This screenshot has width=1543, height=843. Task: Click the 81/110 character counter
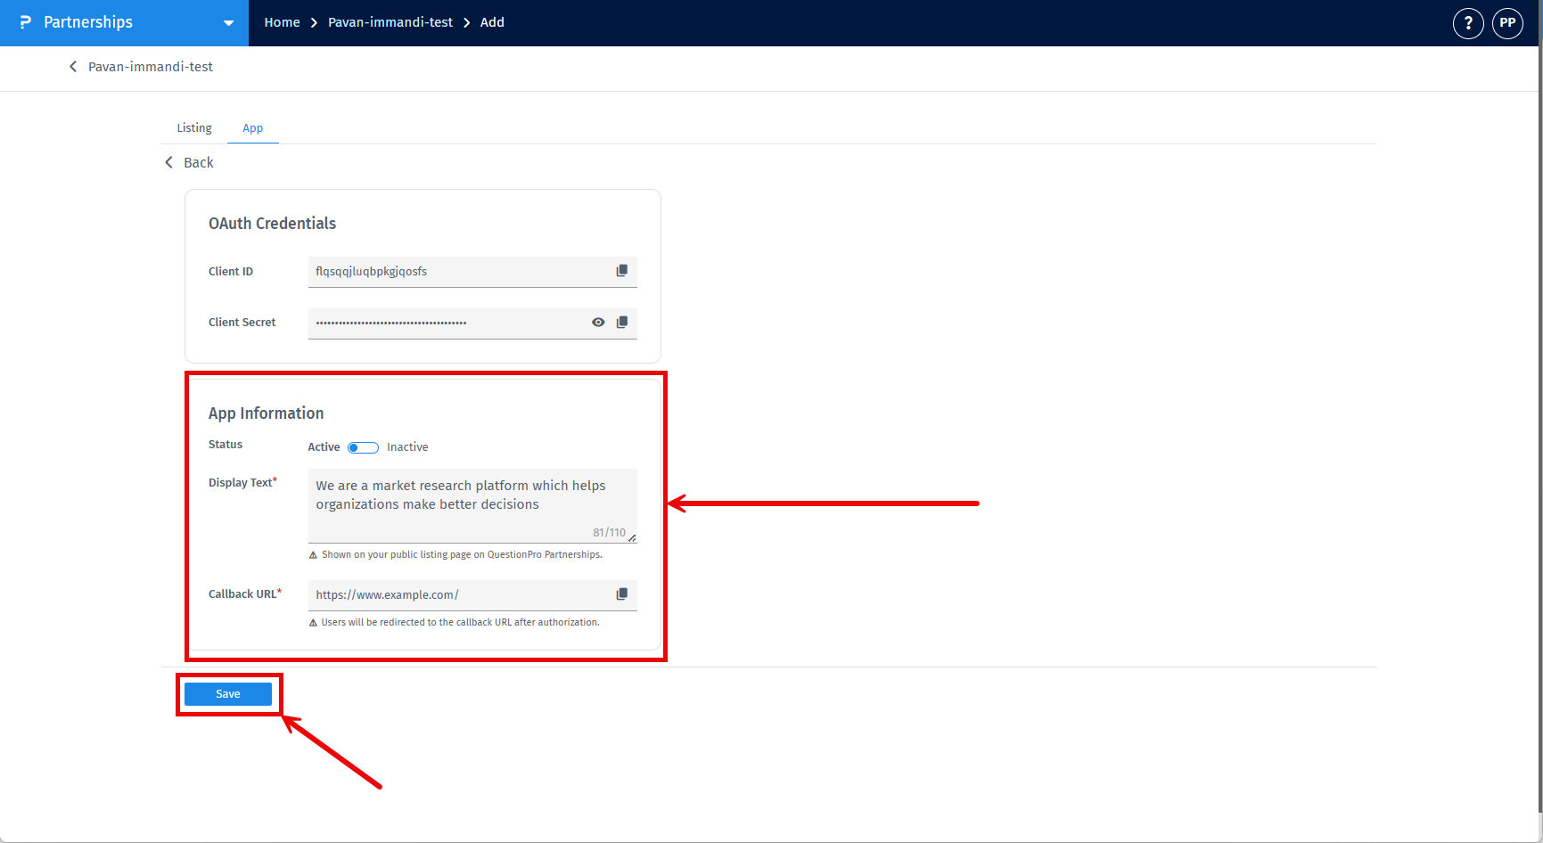610,532
